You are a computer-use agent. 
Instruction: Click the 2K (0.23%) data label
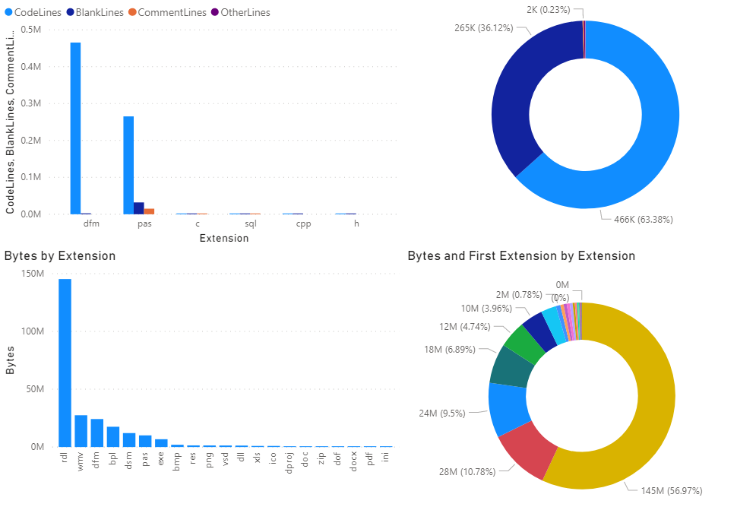[x=548, y=10]
